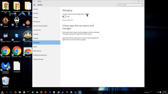Show hidden system tray icons
Image resolution: width=168 pixels, height=94 pixels.
(156, 92)
